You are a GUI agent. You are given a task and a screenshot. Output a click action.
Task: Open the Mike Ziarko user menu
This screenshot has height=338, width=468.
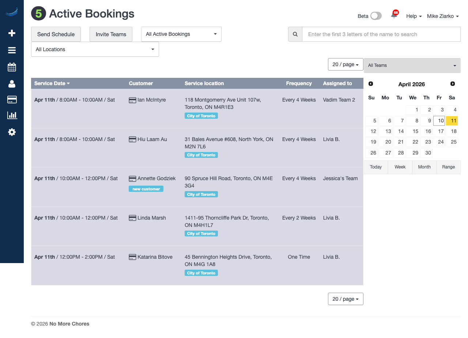442,16
